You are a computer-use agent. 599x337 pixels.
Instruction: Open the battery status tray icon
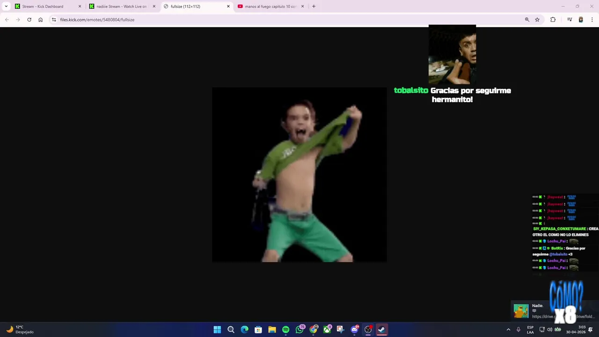click(x=558, y=330)
